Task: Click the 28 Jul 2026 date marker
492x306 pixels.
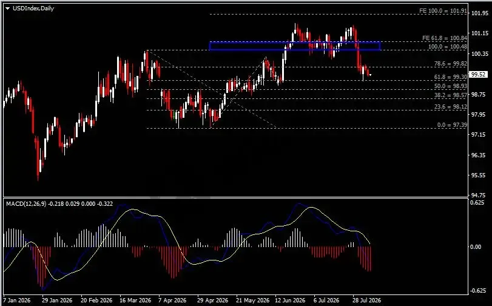Action: [x=366, y=301]
